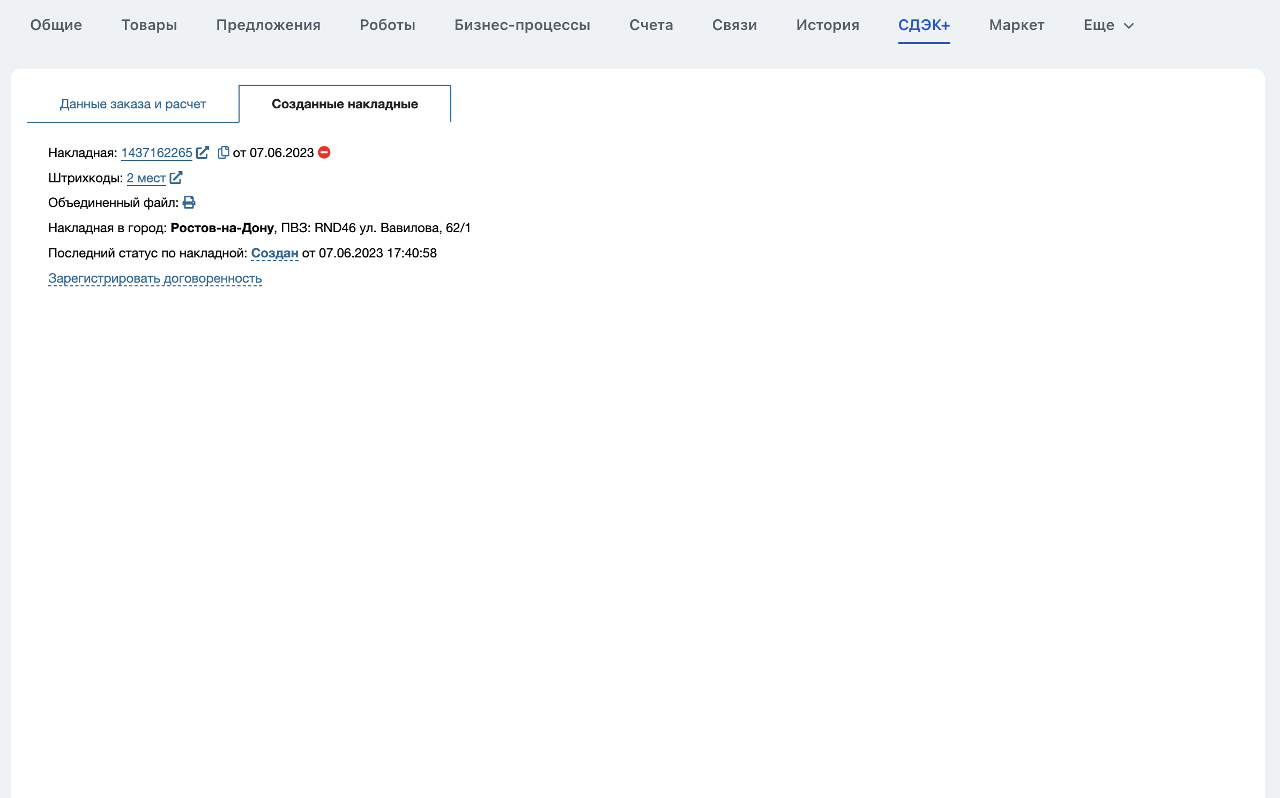The width and height of the screenshot is (1280, 798).
Task: Open the Общие tab
Action: [56, 25]
